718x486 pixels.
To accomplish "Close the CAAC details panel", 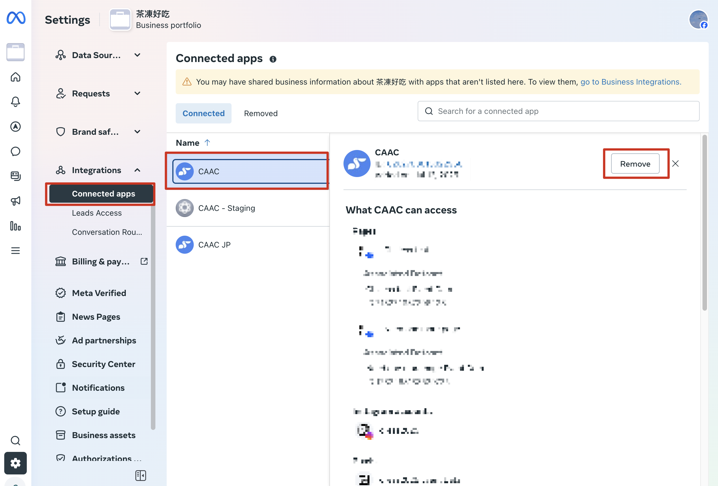I will pos(675,164).
